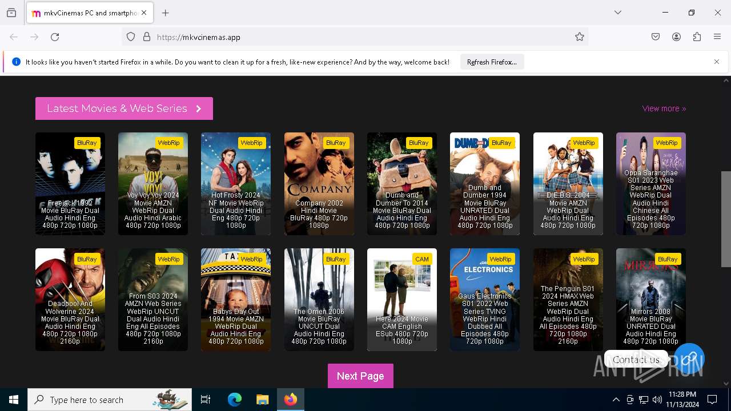Click the CAM badge on Here 2024
Screen dimensions: 731x411
pyautogui.click(x=422, y=259)
